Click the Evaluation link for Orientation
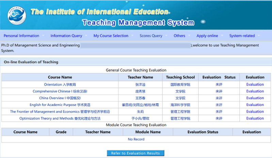 pos(255,85)
